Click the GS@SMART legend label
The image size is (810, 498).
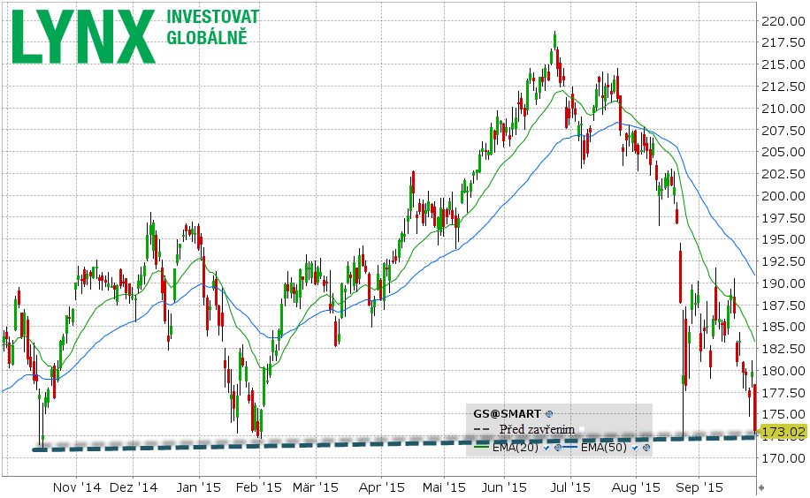click(x=508, y=414)
